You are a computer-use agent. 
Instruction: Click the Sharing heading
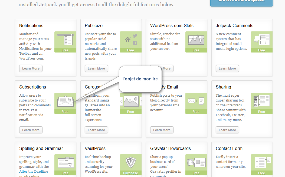(x=223, y=87)
